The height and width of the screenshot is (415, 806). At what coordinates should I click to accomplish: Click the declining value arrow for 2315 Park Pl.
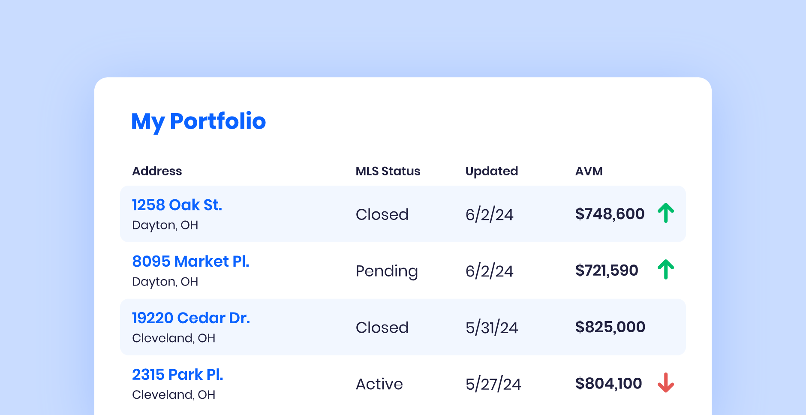point(666,383)
